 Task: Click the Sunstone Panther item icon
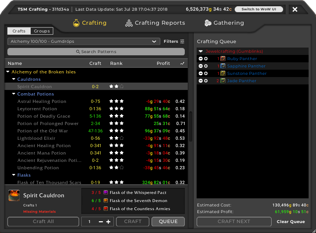point(223,73)
